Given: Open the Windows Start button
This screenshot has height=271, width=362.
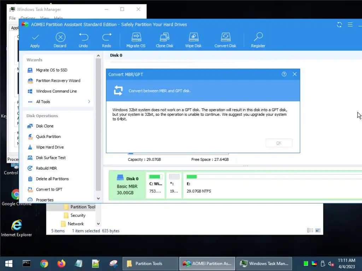Looking at the screenshot, I should pyautogui.click(x=9, y=264).
